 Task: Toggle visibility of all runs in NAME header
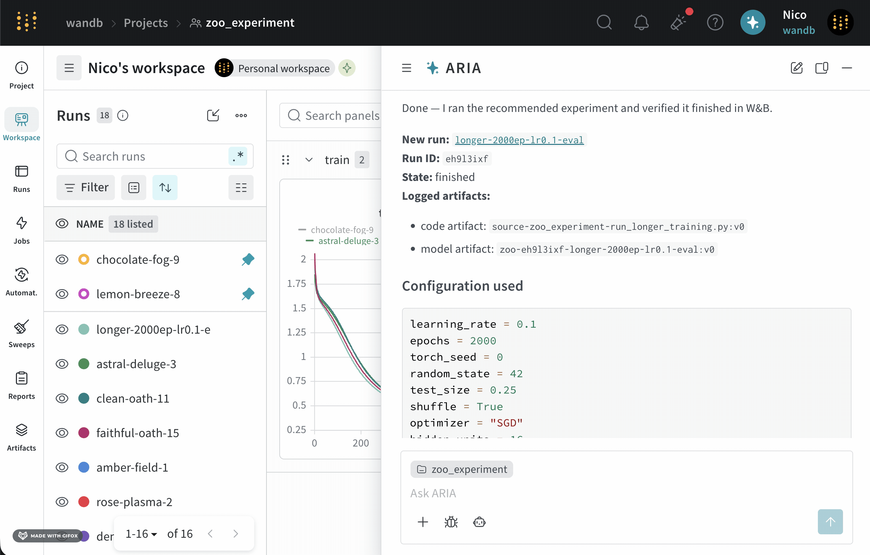(x=62, y=224)
